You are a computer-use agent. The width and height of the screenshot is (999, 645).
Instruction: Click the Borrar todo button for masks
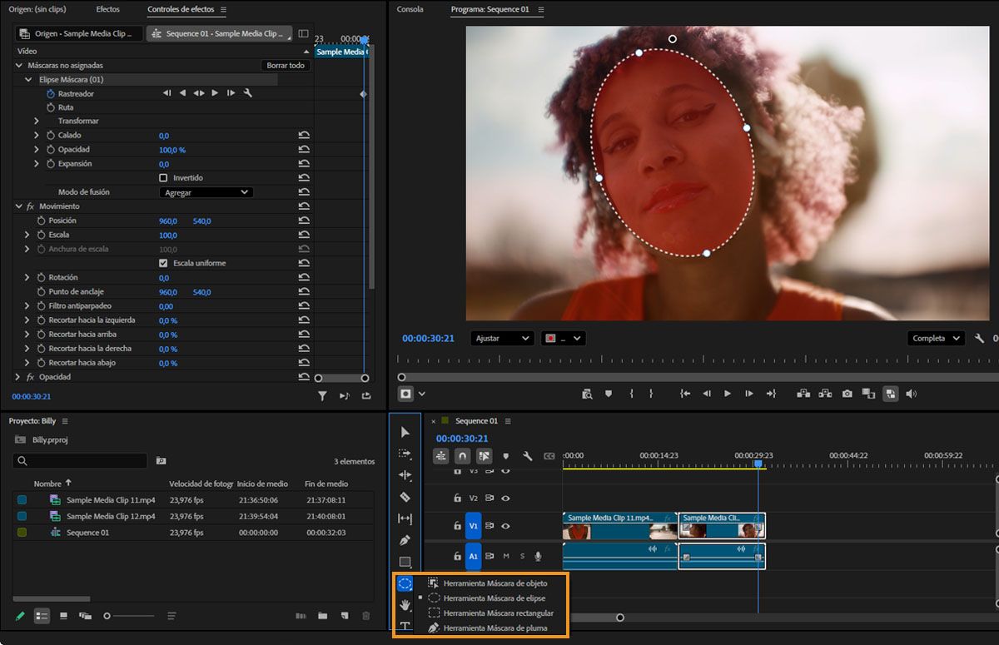[x=286, y=65]
